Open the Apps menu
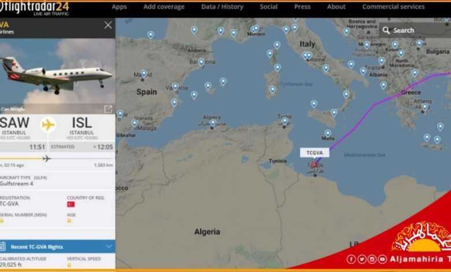The width and height of the screenshot is (451, 272). click(119, 6)
